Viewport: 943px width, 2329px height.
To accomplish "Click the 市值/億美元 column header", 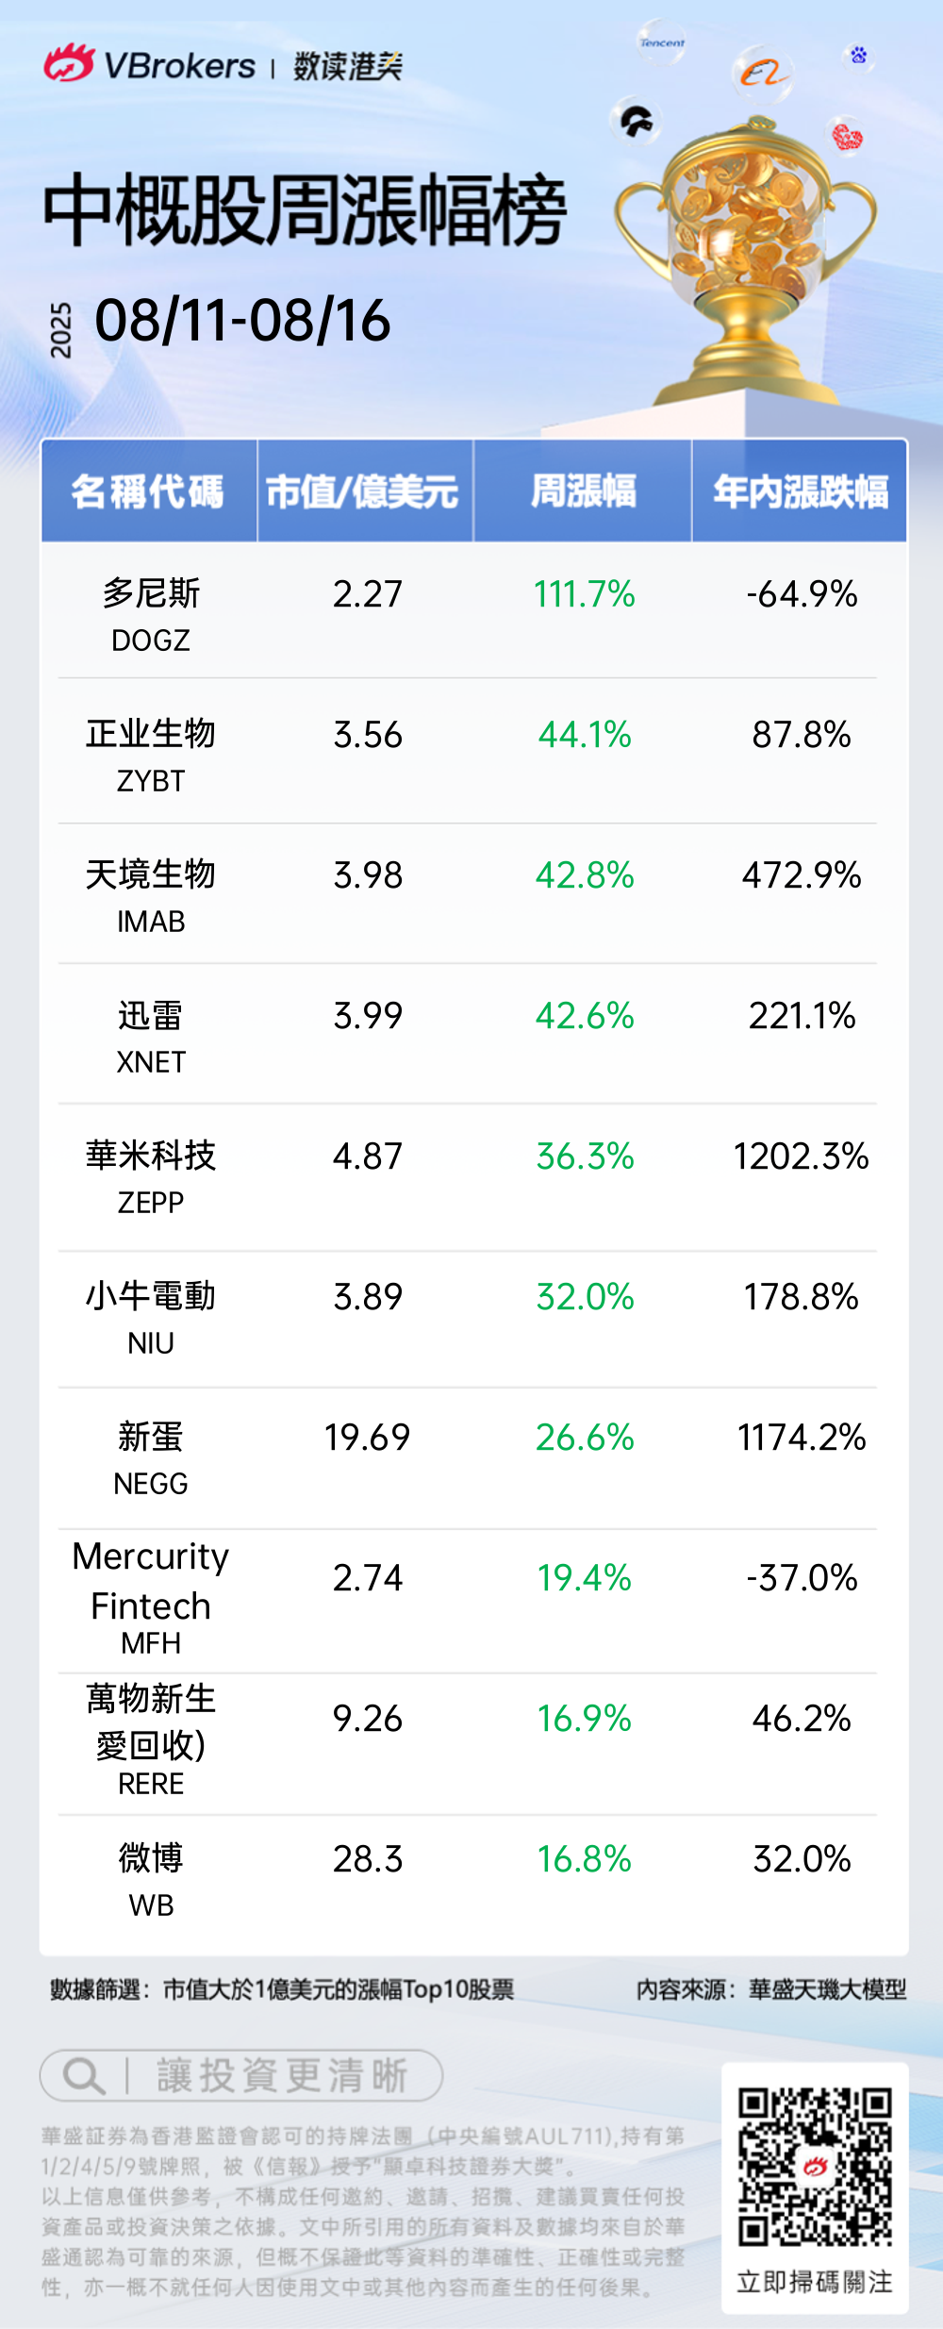I will pos(363,491).
